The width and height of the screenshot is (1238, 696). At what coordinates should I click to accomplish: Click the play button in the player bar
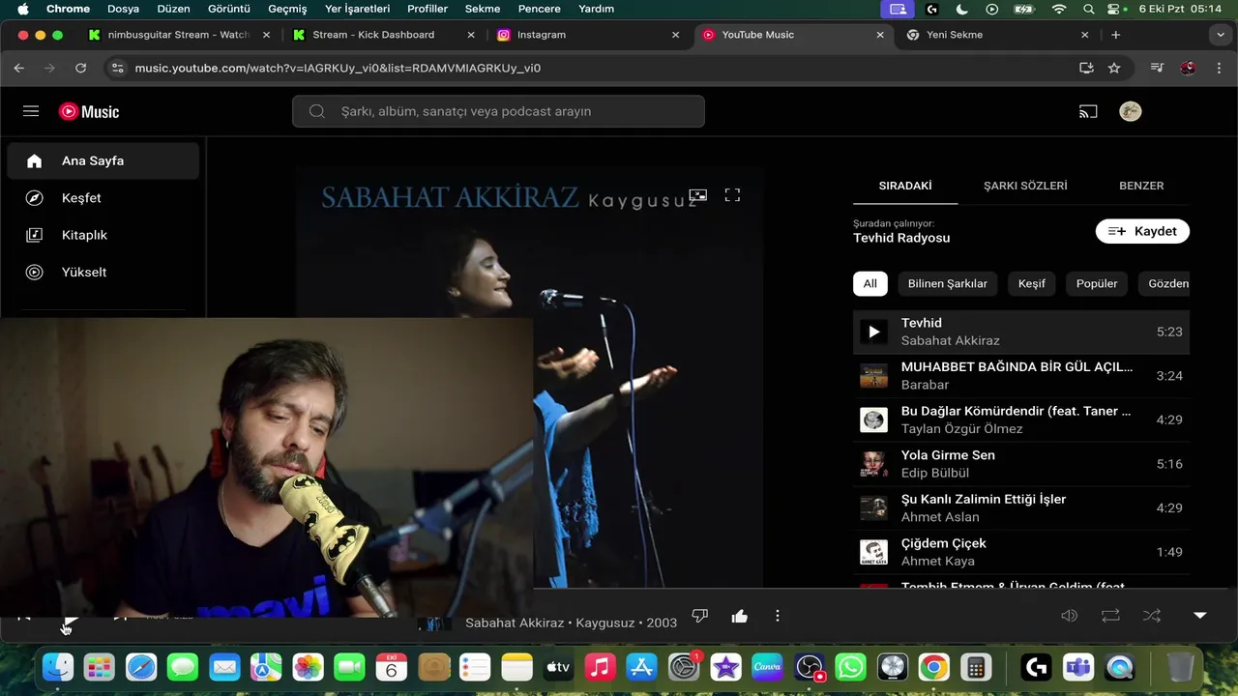click(x=70, y=618)
